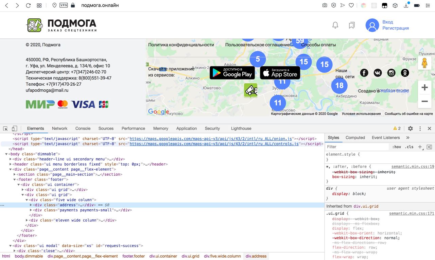Image resolution: width=435 pixels, height=260 pixels.
Task: Show the browser downloads
Action: [406, 5]
